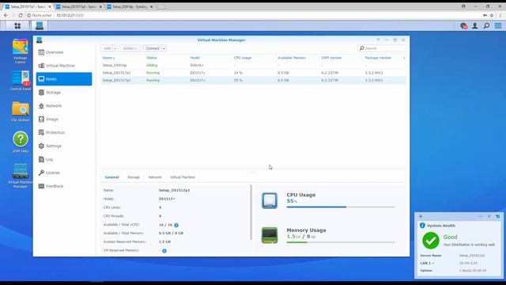
Task: Open the Action dropdown menu
Action: coord(130,48)
